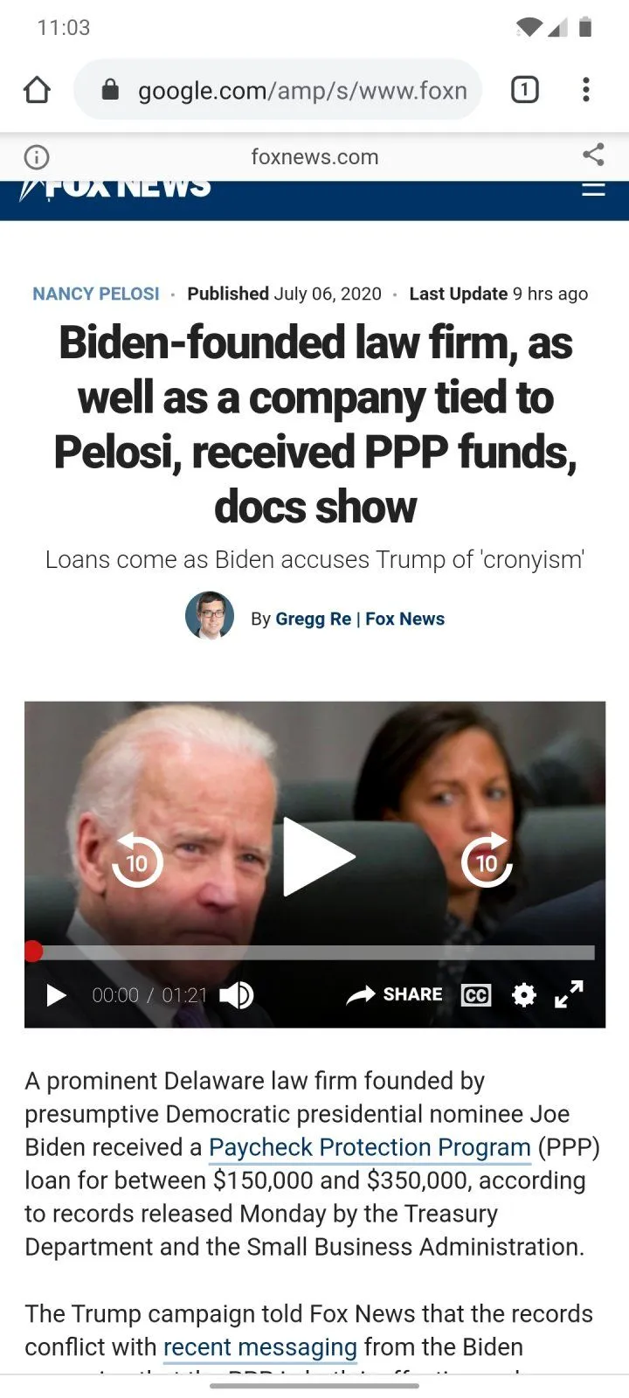Click the video SHARE button
Screen dimensions: 629x1398
(395, 994)
